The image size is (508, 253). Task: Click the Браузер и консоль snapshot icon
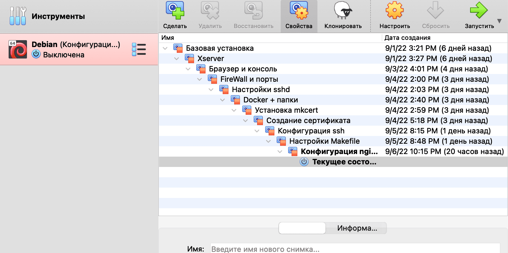tap(201, 69)
